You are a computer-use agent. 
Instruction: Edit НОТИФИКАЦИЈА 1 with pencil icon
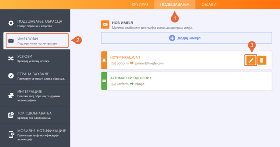[251, 61]
